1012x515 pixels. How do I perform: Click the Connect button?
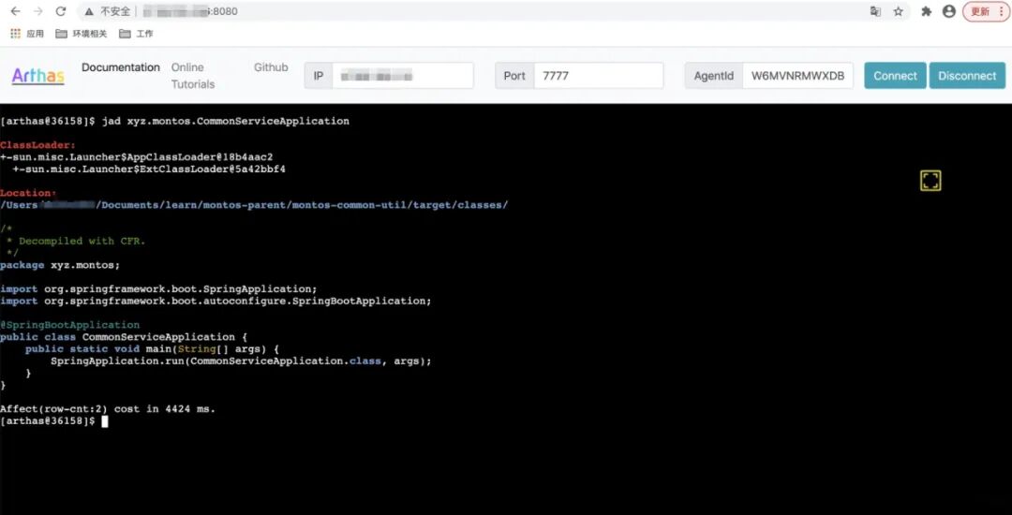point(895,76)
